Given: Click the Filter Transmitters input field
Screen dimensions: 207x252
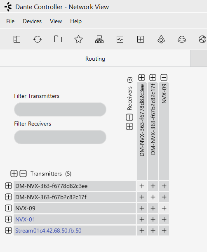Looking at the screenshot, I should click(60, 109).
